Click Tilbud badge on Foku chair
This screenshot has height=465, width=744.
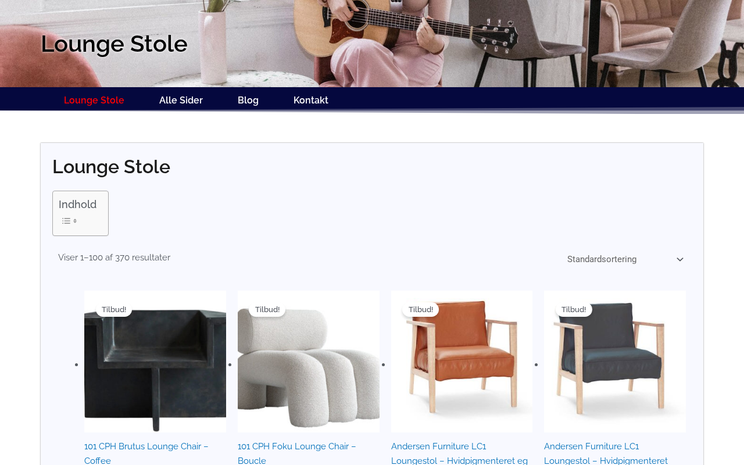click(x=267, y=309)
